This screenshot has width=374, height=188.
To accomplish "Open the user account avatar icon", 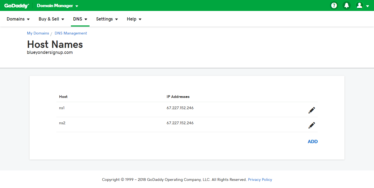I will tap(359, 5).
